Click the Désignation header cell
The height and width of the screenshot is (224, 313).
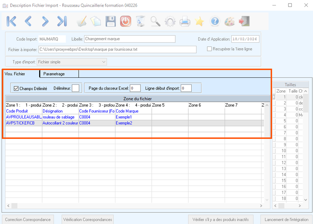(x=60, y=111)
